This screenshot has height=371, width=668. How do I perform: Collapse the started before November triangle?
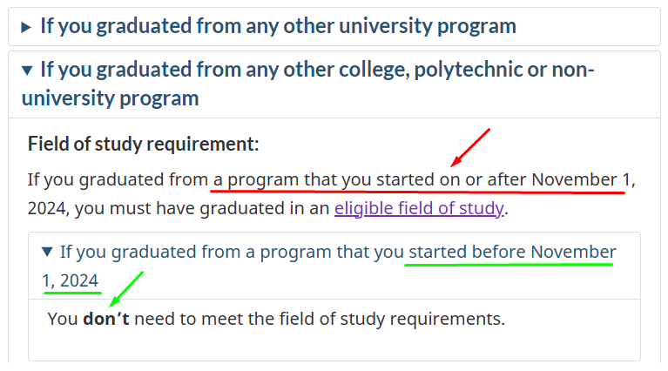(x=47, y=253)
